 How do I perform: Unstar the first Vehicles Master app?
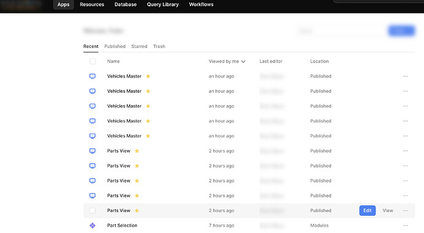pyautogui.click(x=148, y=76)
